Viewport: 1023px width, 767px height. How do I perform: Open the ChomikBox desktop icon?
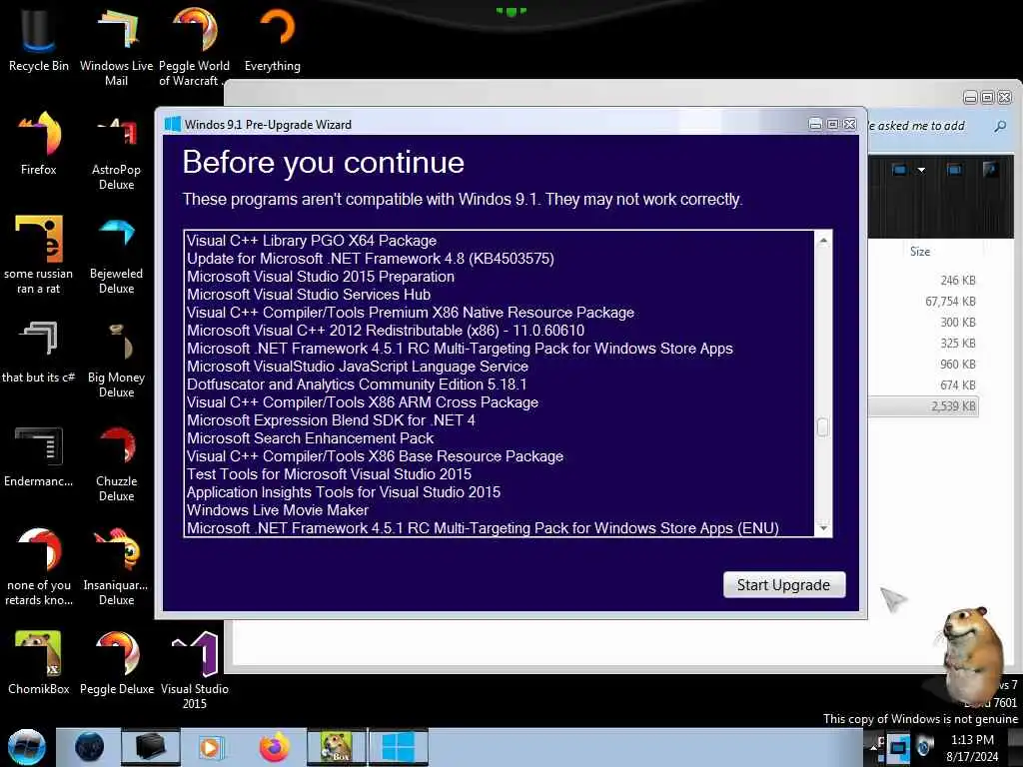coord(39,663)
